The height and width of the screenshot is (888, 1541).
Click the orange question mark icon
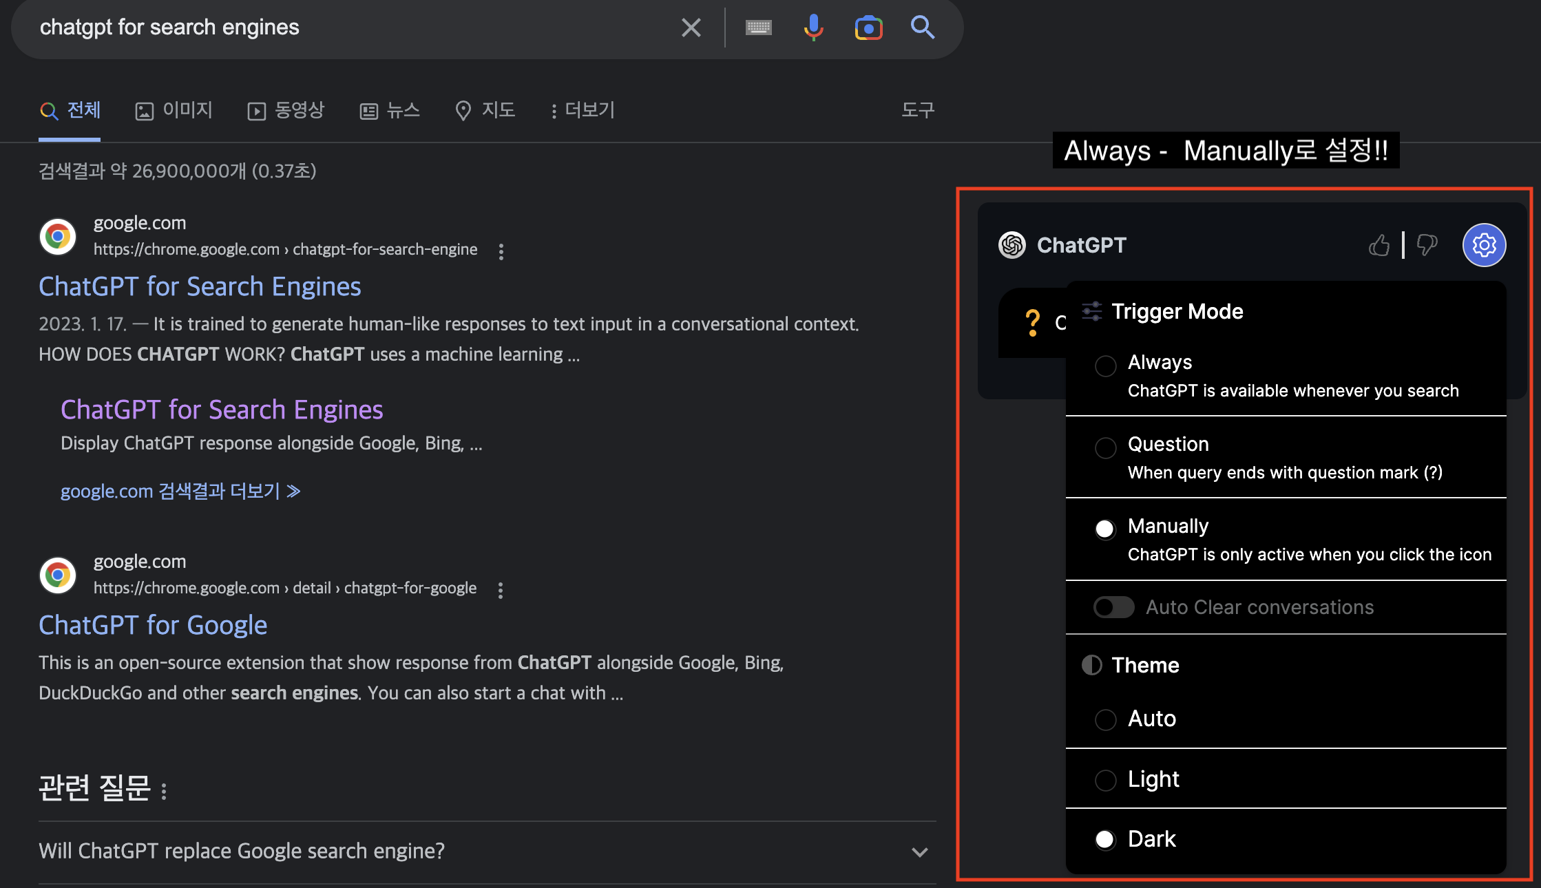click(1032, 322)
